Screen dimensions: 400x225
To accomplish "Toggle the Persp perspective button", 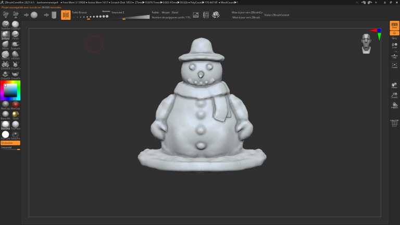I will [394, 26].
